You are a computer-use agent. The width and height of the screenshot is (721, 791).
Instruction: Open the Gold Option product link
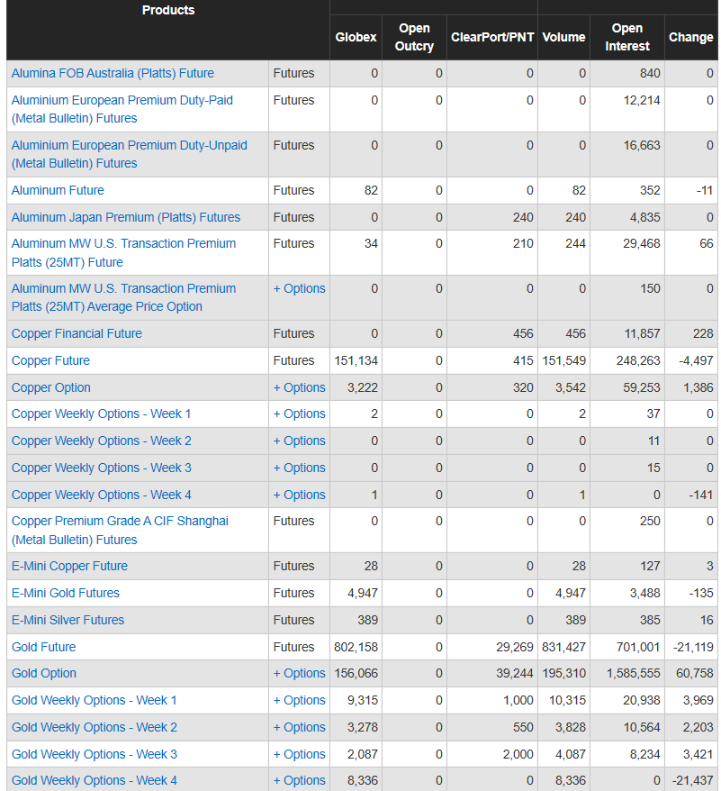44,674
